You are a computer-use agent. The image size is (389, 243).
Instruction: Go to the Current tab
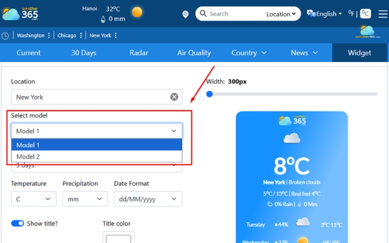(29, 53)
